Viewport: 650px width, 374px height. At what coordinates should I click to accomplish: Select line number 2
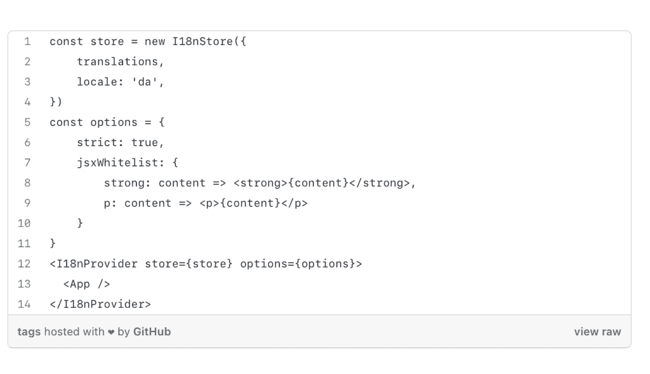pyautogui.click(x=27, y=62)
